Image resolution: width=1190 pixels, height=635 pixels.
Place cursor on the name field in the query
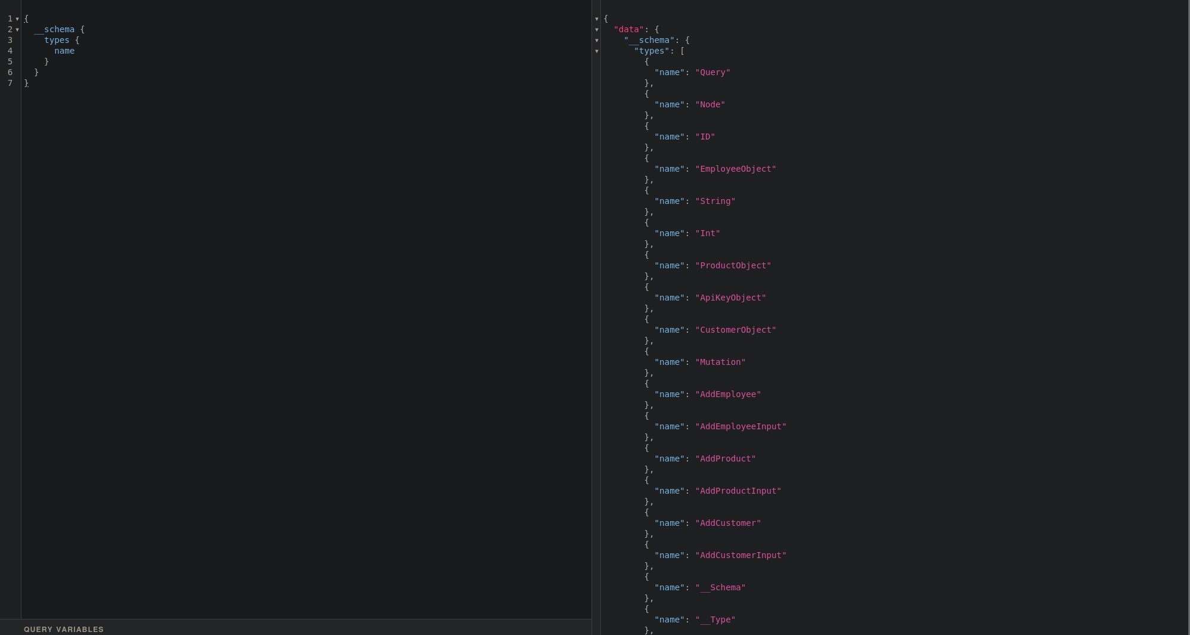pyautogui.click(x=64, y=51)
